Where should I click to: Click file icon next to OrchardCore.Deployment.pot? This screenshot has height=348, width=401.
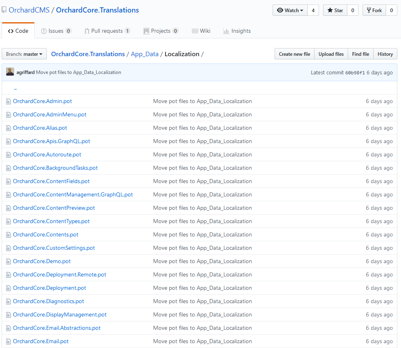click(x=8, y=288)
